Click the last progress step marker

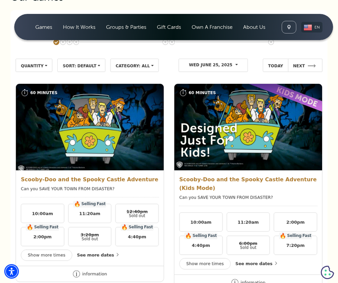click(271, 42)
